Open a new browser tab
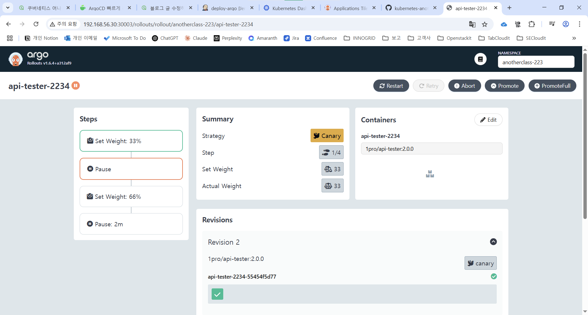The height and width of the screenshot is (315, 588). (509, 8)
